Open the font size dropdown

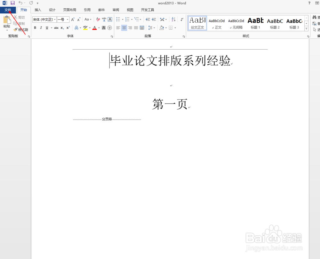tap(67, 19)
